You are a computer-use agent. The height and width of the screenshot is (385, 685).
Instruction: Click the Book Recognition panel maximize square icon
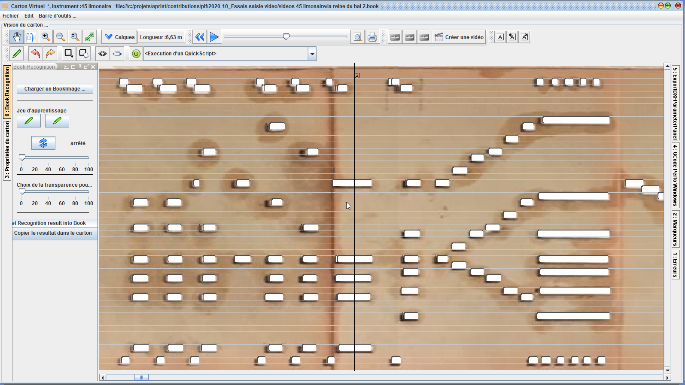(x=73, y=67)
